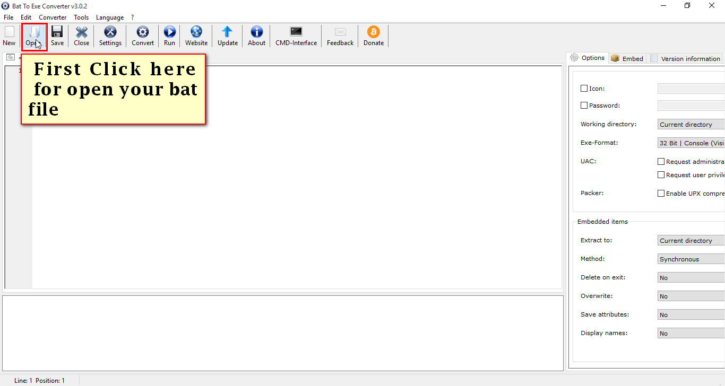Create a new file with the New toolbar icon

(x=9, y=36)
